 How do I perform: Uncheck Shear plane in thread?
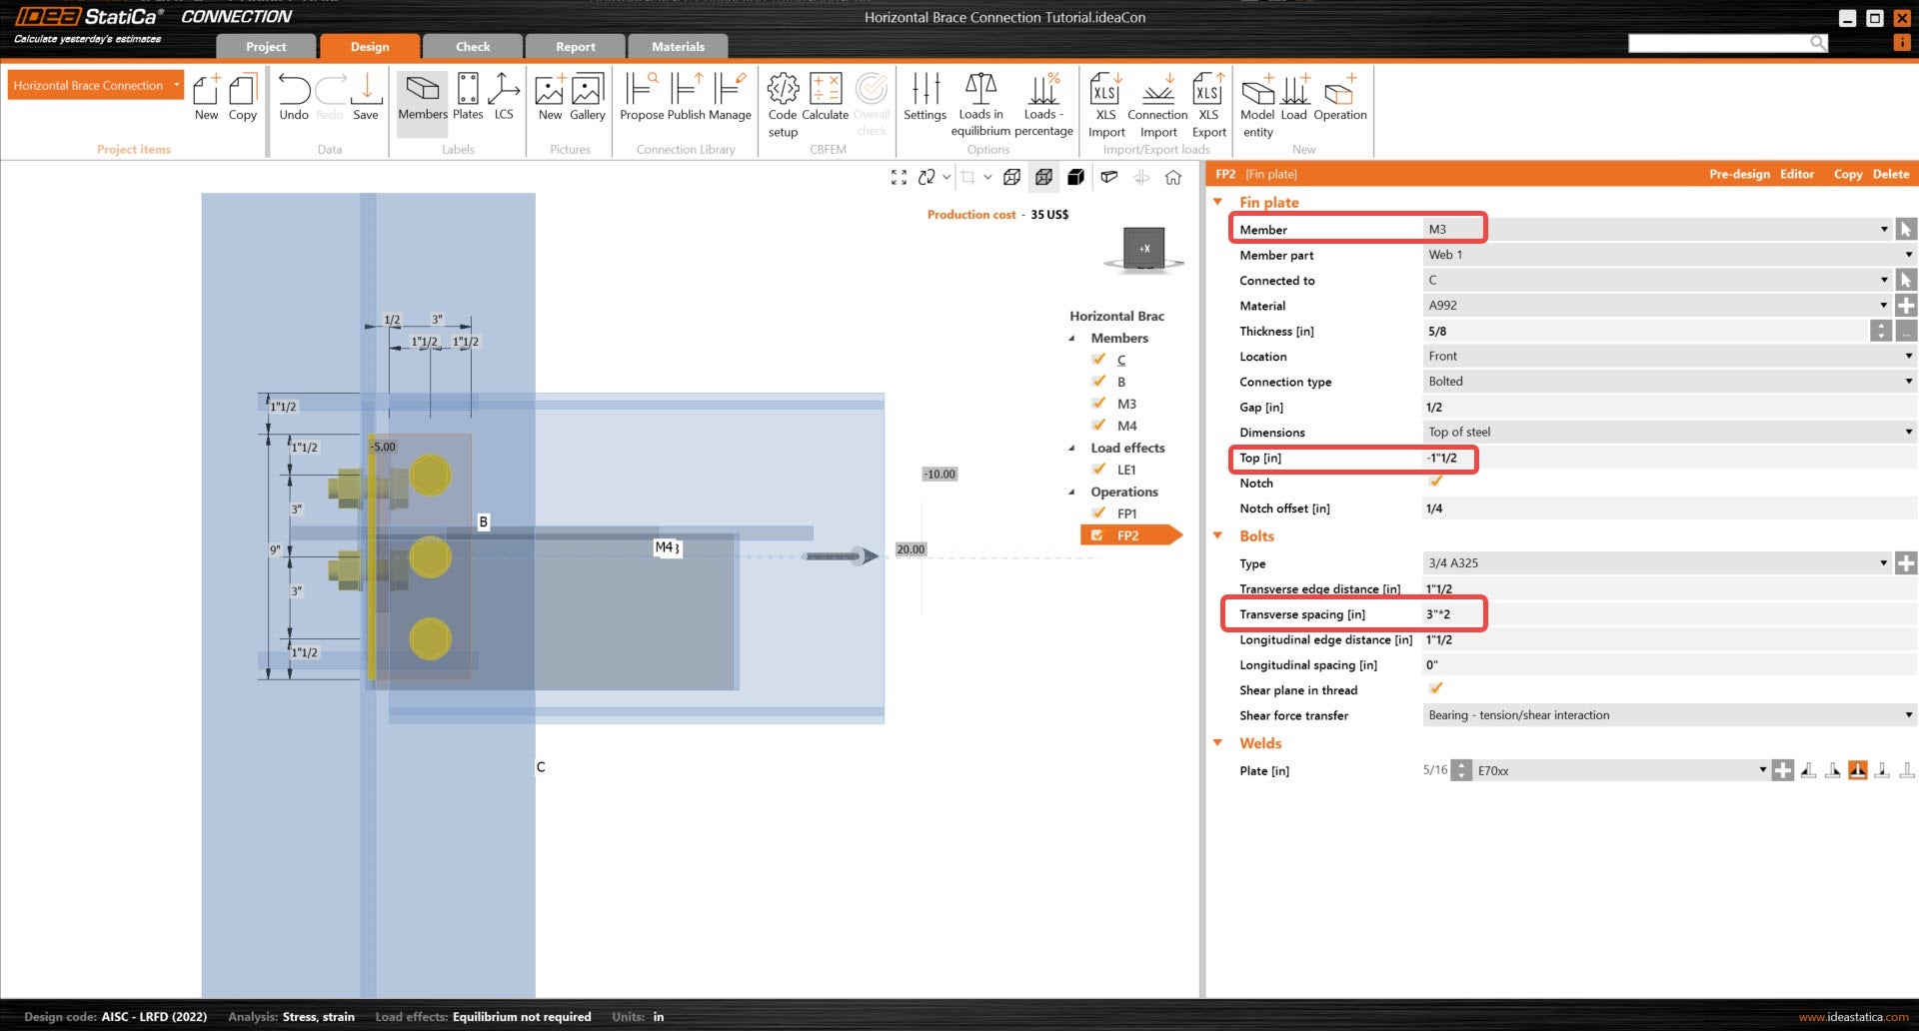pos(1436,689)
